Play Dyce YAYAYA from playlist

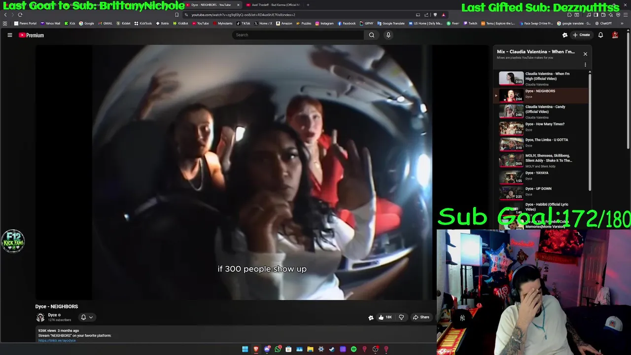coord(541,176)
